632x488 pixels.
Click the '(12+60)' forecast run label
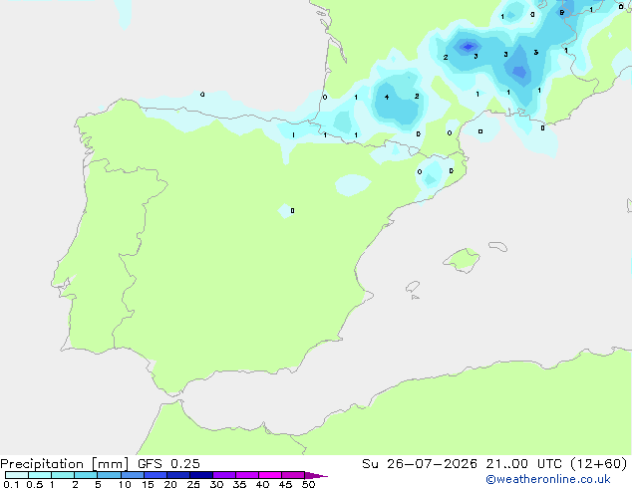point(599,464)
